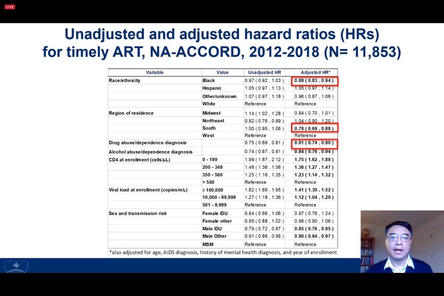Click 'Sex and transmission risk' label
Screen dimensions: 444x296
click(x=138, y=213)
